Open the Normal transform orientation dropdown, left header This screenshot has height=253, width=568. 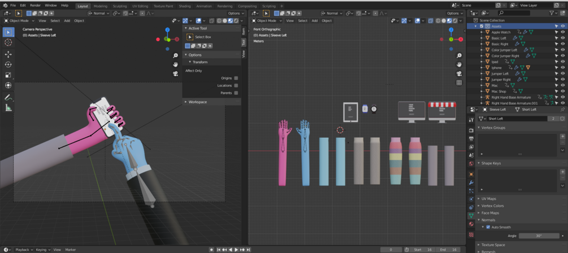(x=99, y=14)
